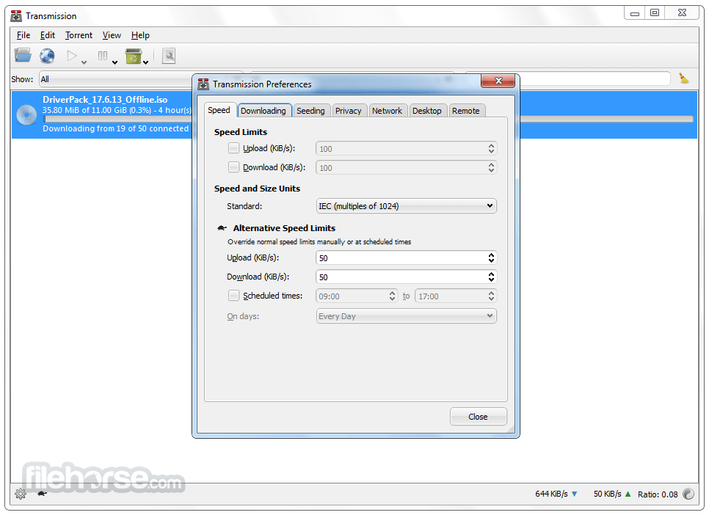The width and height of the screenshot is (709, 515).
Task: Click the alternative Download 50 input field
Action: 406,277
